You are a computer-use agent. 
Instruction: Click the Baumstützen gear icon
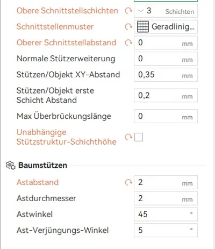pos(11,165)
